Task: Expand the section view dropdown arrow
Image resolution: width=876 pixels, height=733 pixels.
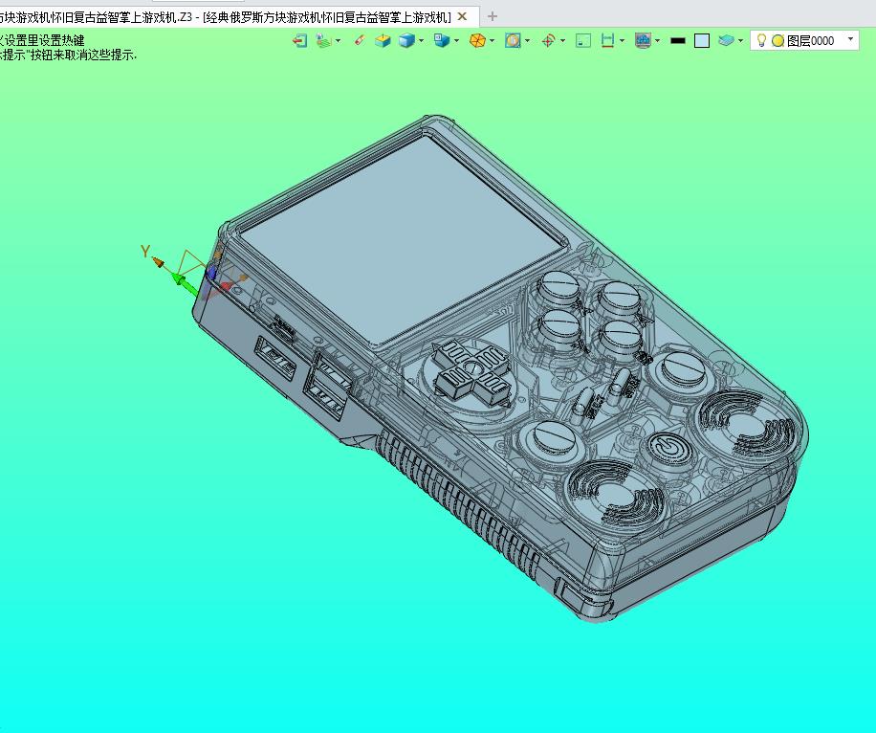Action: pos(527,41)
